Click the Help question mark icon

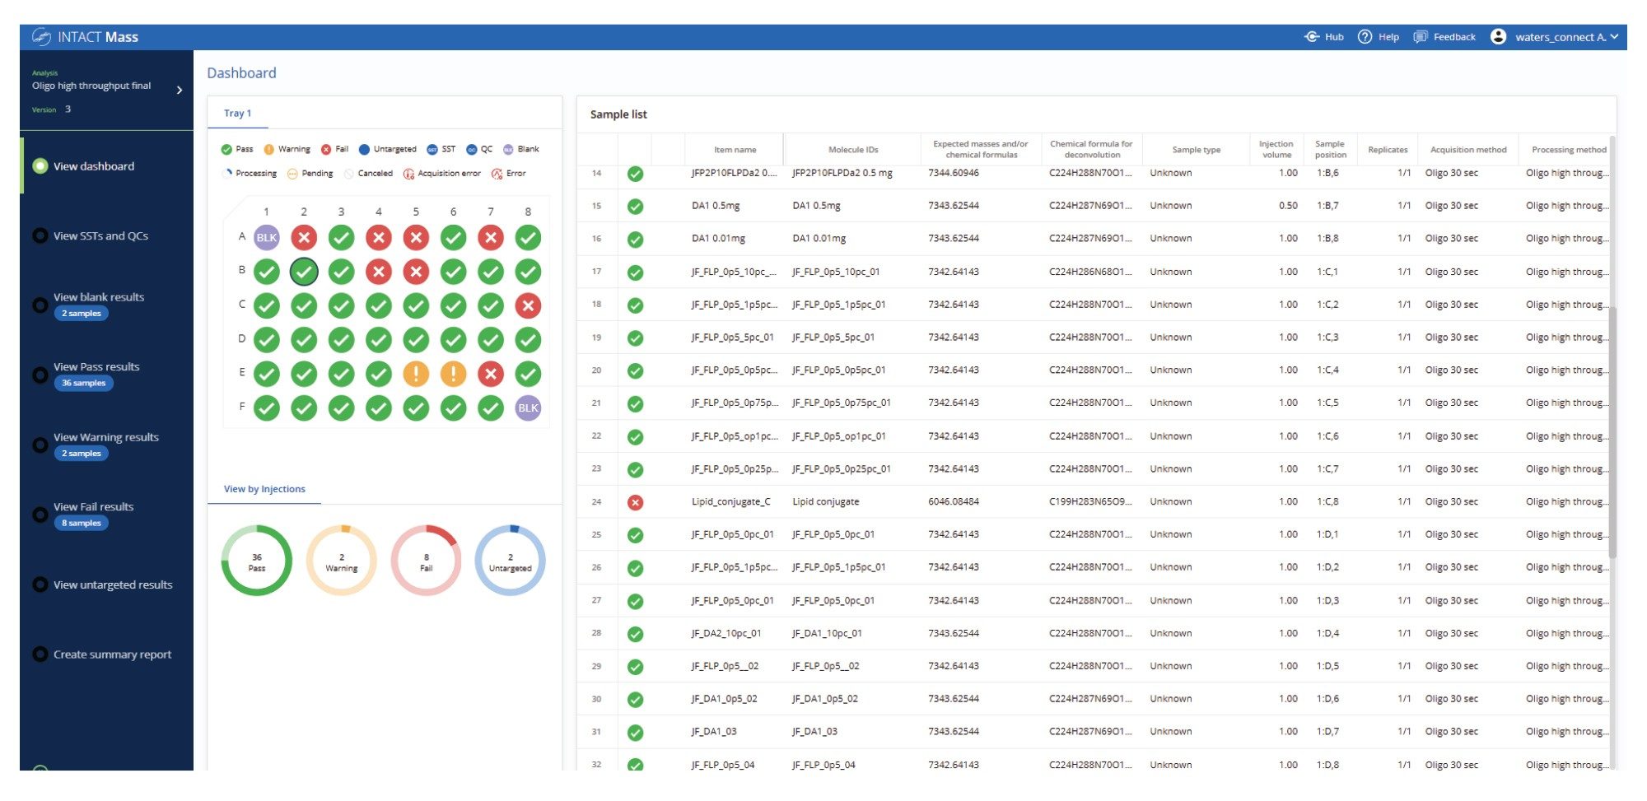pos(1365,37)
